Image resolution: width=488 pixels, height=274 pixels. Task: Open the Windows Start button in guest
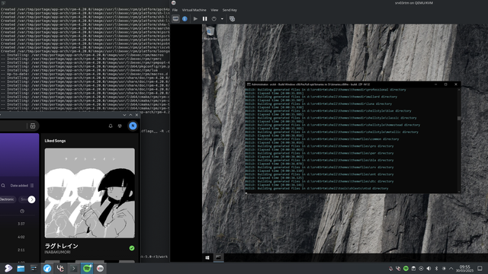tap(207, 257)
